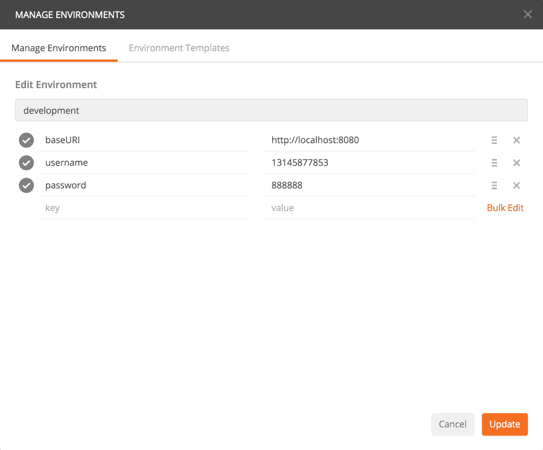The height and width of the screenshot is (450, 543).
Task: Click the drag handle beside password row
Action: pos(494,185)
